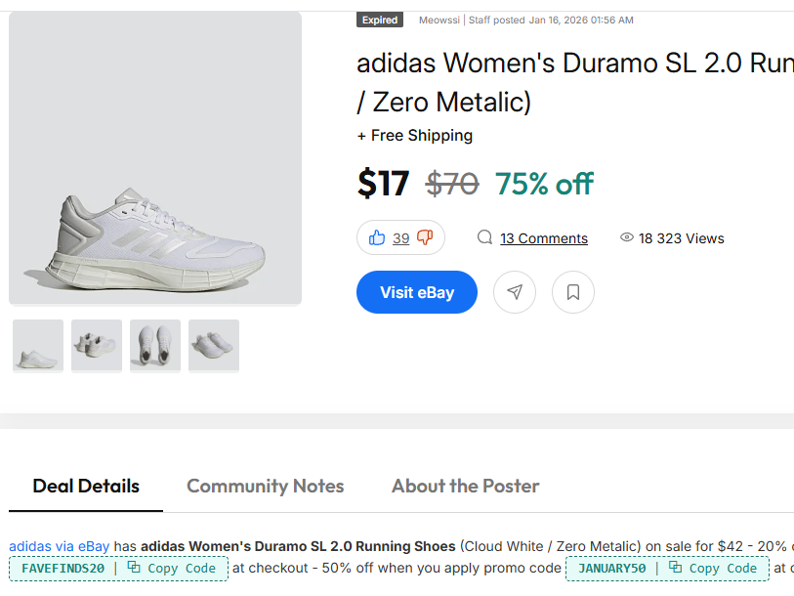Viewport: 794px width, 596px height.
Task: Click the adidas via eBay link
Action: tap(60, 546)
